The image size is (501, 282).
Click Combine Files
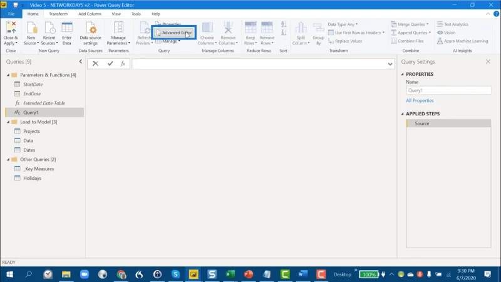tap(408, 41)
